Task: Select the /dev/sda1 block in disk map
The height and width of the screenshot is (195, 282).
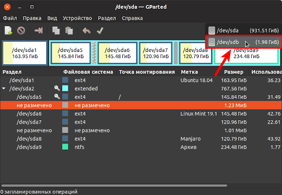Action: [25, 53]
